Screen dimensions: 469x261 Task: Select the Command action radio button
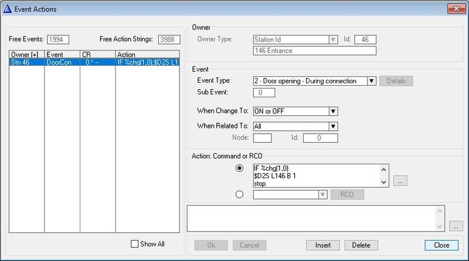[x=239, y=168]
